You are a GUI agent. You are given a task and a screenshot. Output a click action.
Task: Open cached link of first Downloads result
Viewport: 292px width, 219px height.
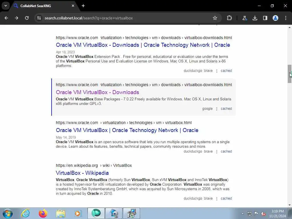click(226, 71)
